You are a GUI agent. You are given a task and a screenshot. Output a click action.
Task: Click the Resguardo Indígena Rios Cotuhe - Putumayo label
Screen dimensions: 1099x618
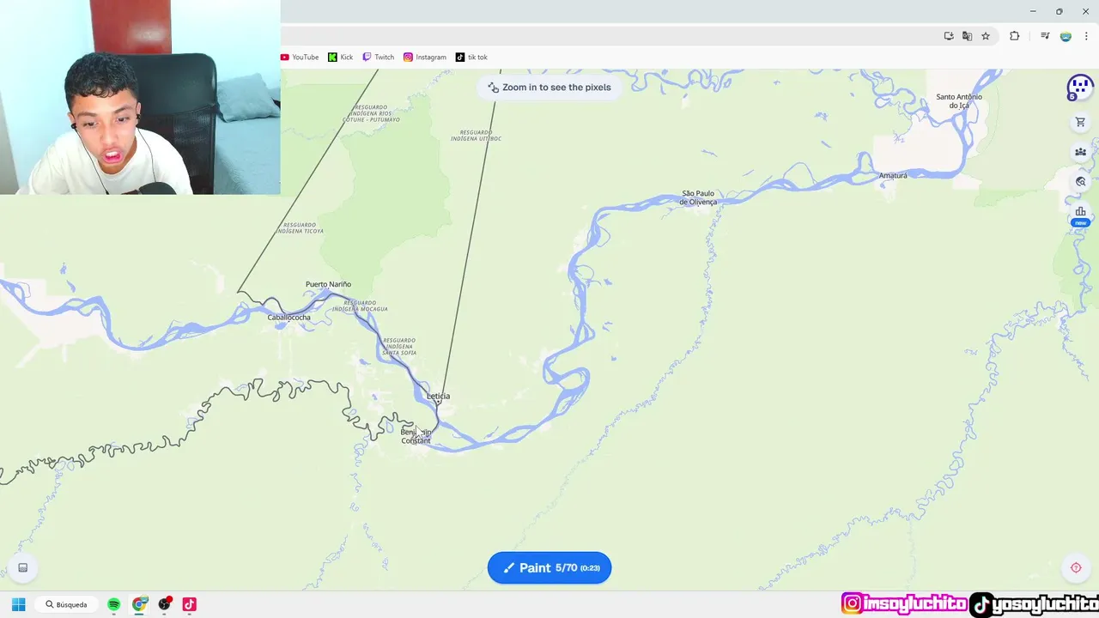tap(372, 113)
